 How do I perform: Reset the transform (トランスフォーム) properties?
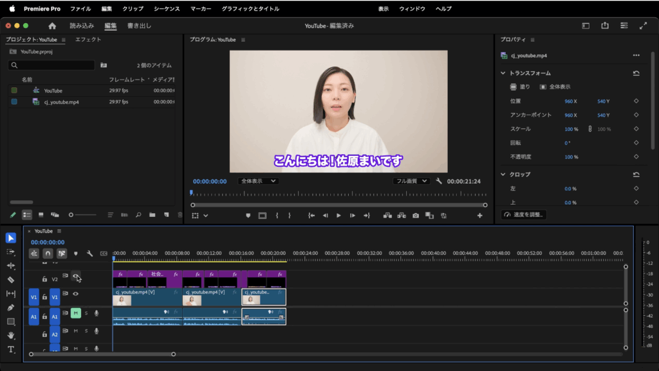click(636, 73)
